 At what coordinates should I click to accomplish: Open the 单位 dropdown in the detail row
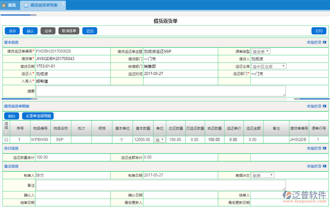click(x=160, y=140)
